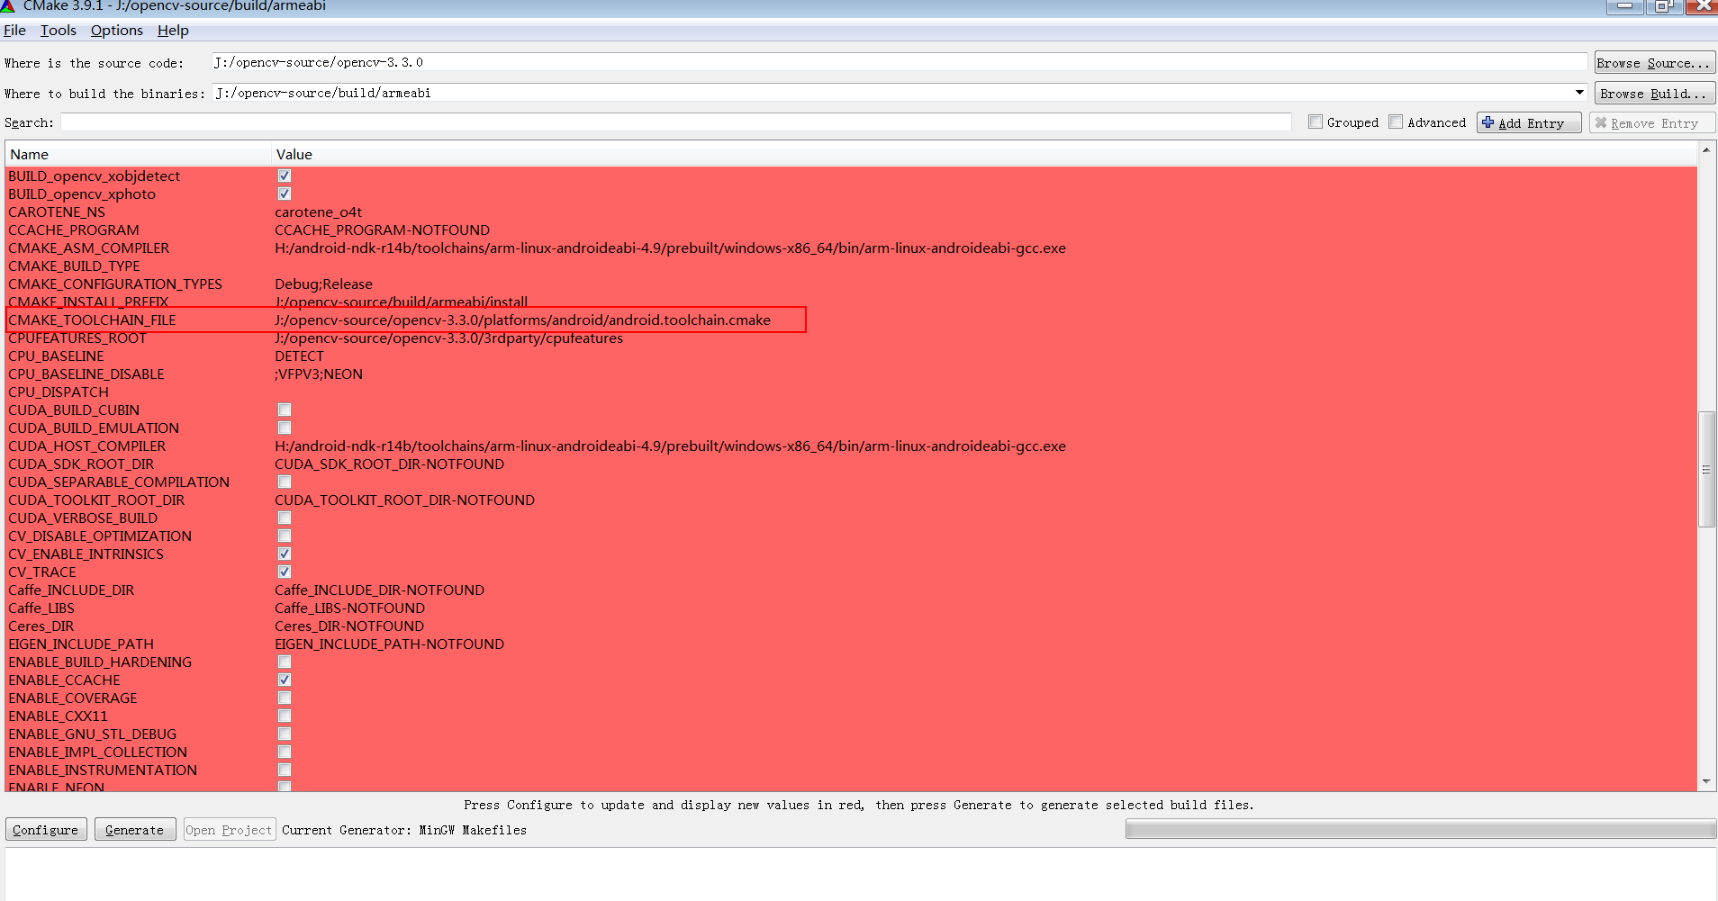Uncheck BUILD_opencv_xphoto checkbox
The width and height of the screenshot is (1718, 901).
(x=285, y=194)
